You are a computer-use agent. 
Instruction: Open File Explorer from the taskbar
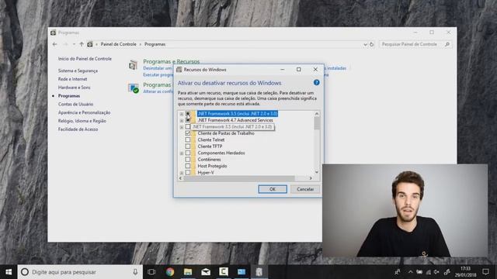[x=188, y=272]
